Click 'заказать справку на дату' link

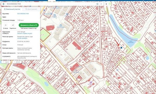point(25,33)
